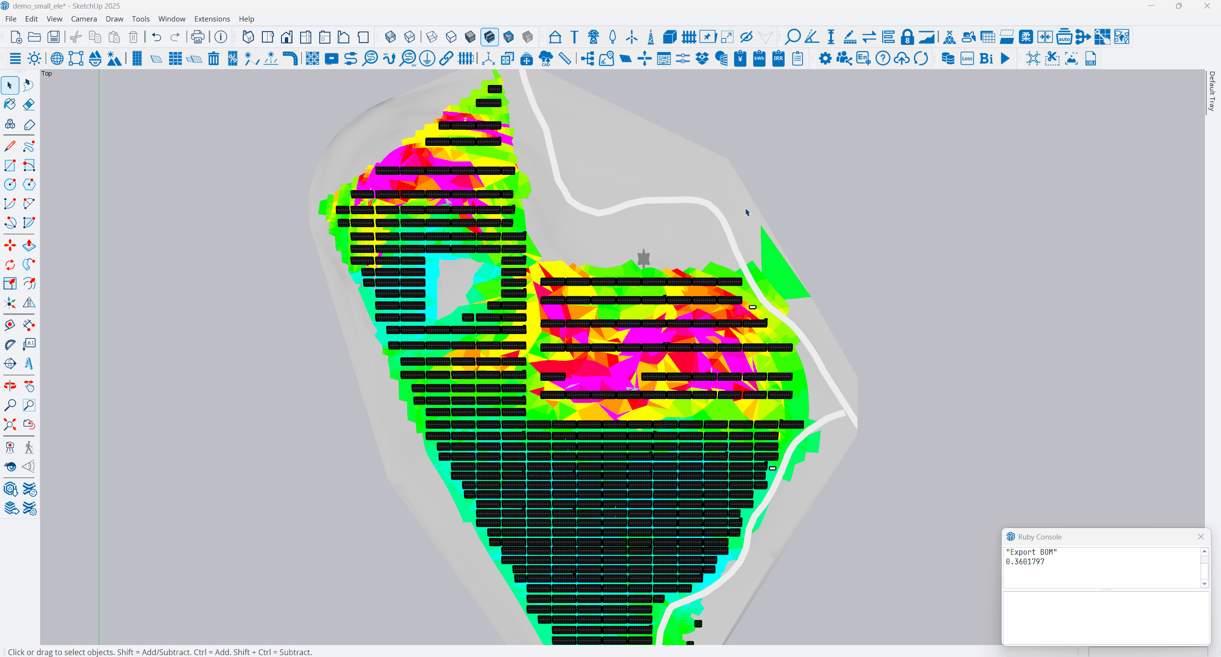Choose the Eraser tool in left toolbar
1221x657 pixels.
point(29,104)
